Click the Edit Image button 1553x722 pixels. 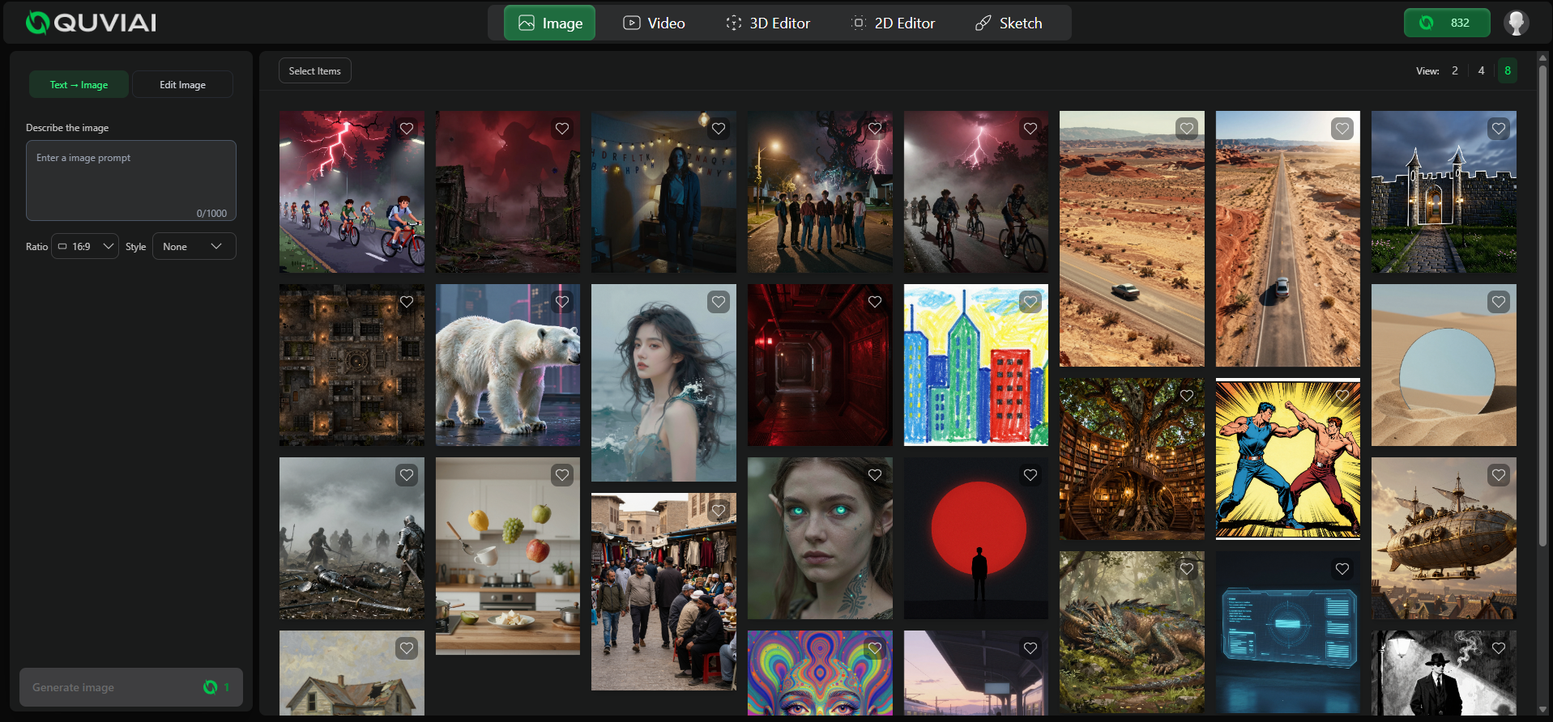(182, 85)
